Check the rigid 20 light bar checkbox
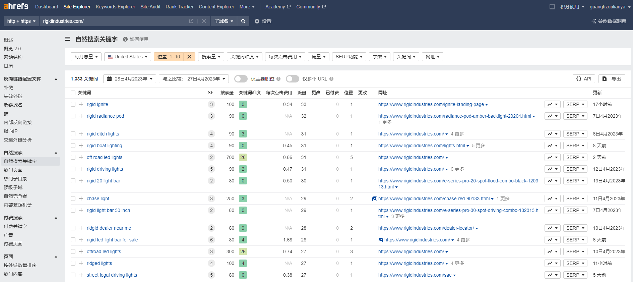 (x=73, y=181)
